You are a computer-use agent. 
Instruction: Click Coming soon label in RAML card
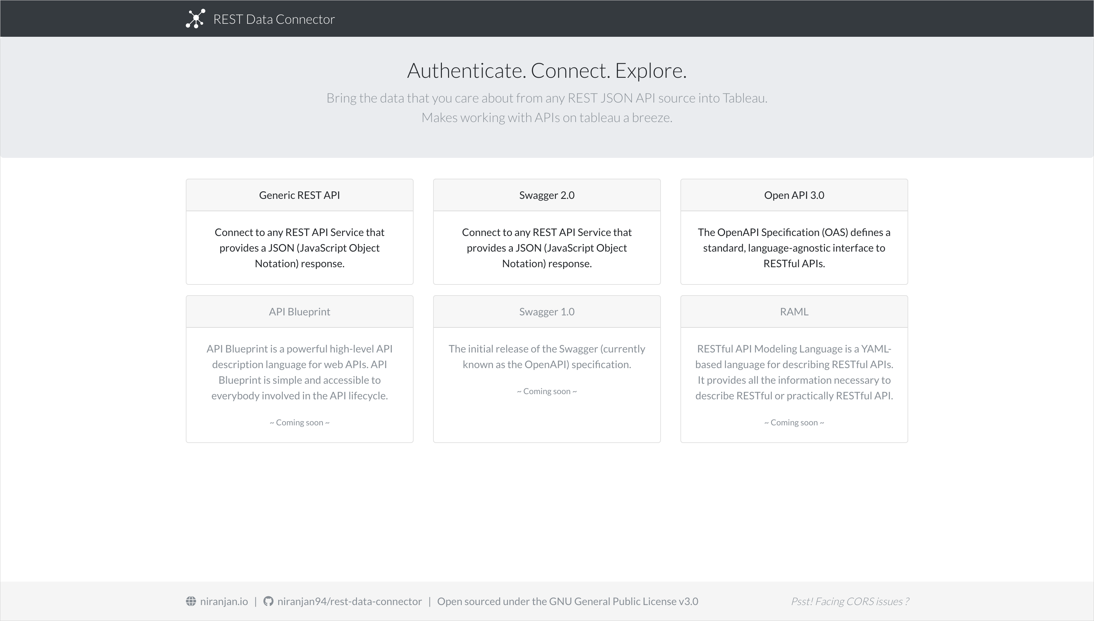coord(794,423)
